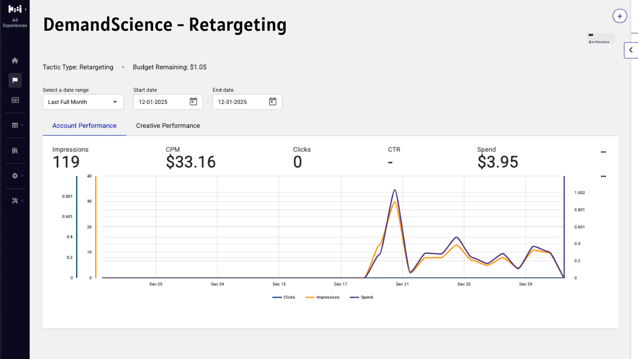The image size is (638, 359).
Task: Click the Dec 25 axis label
Action: pos(464,284)
